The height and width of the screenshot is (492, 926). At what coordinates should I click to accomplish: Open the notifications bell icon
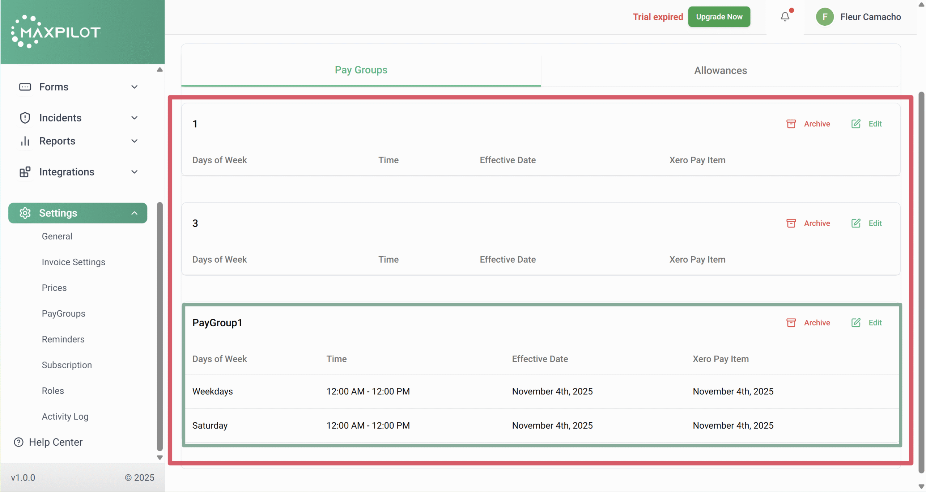(785, 17)
